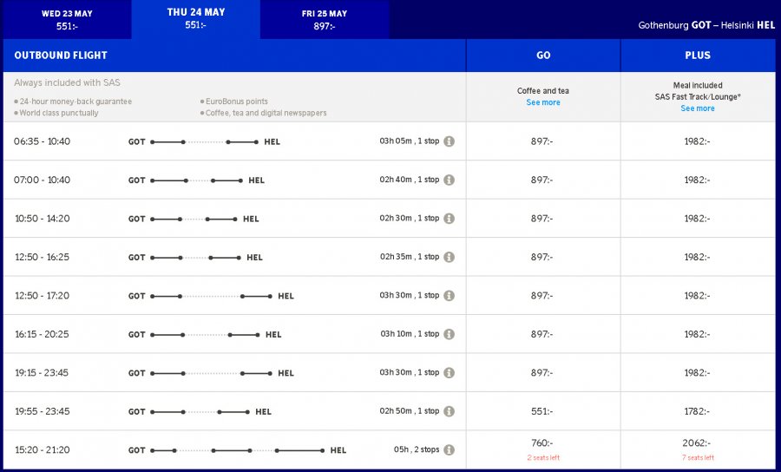The height and width of the screenshot is (472, 781).
Task: View info icon for 12:50 - 17:20 flight
Action: point(450,296)
